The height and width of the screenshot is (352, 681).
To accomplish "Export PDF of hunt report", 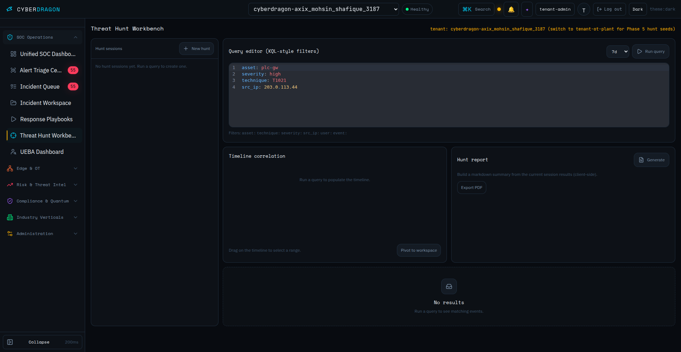I will pos(472,188).
